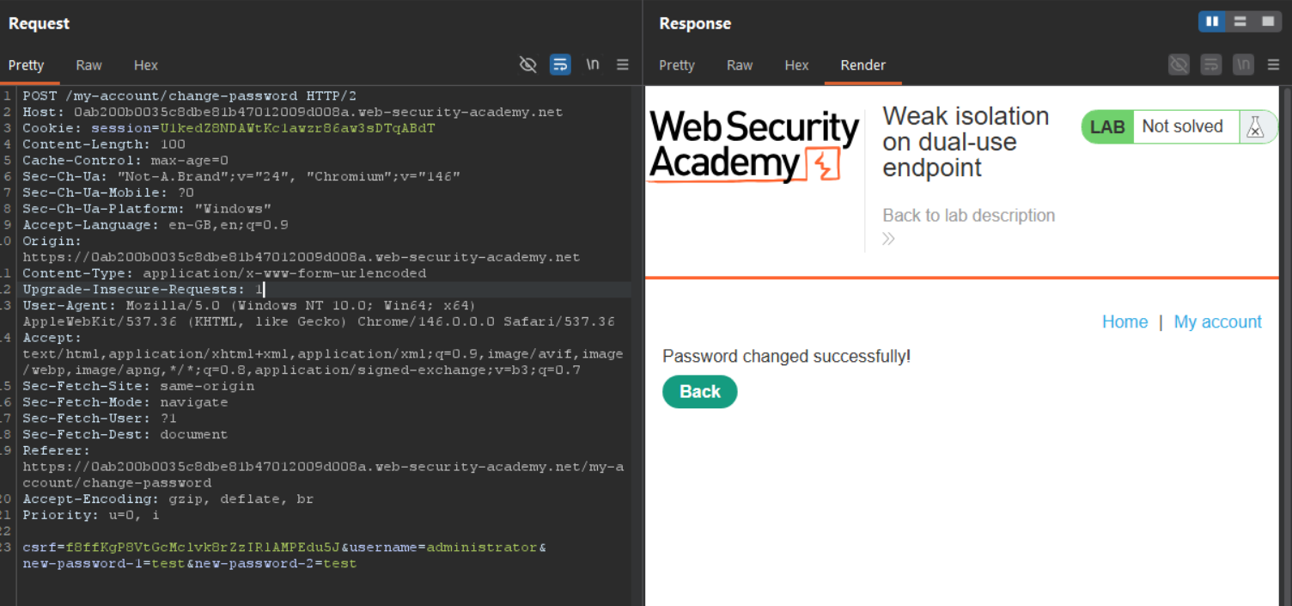Click the lab flask status icon
Screen dimensions: 1292x606
pos(1255,127)
